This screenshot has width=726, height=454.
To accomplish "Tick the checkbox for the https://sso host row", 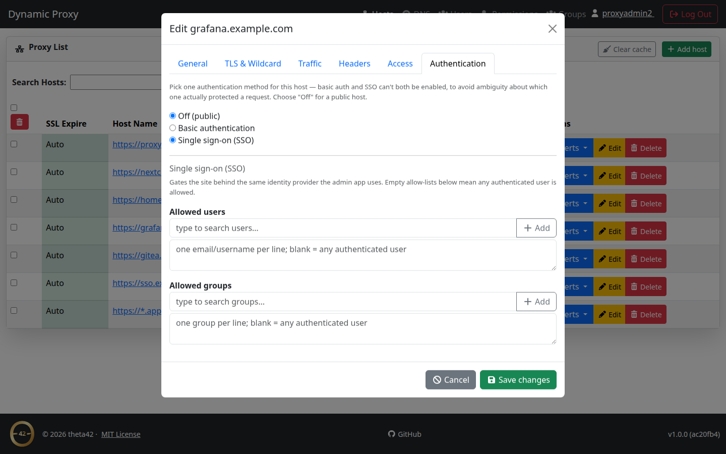I will [x=14, y=282].
